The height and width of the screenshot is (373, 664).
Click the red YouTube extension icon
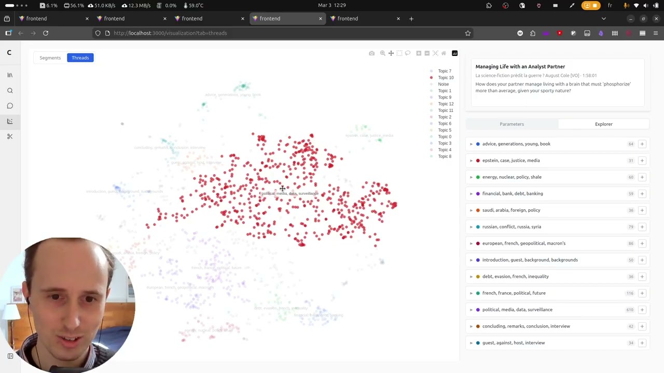[x=560, y=33]
